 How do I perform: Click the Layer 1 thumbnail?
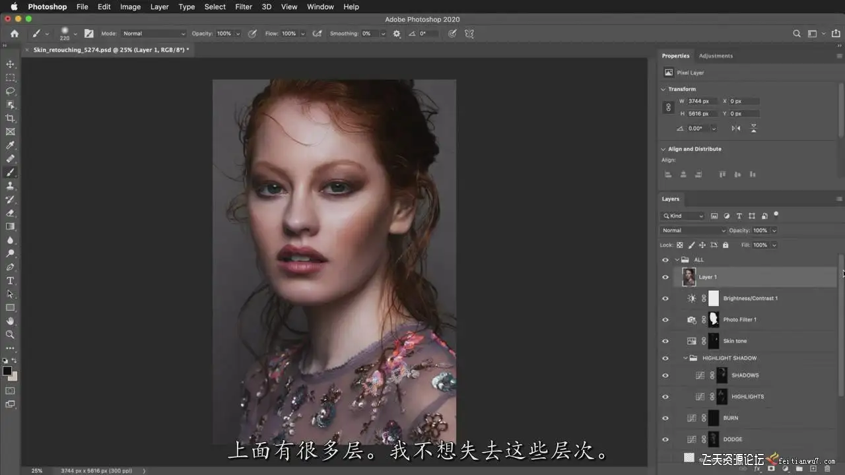tap(689, 277)
